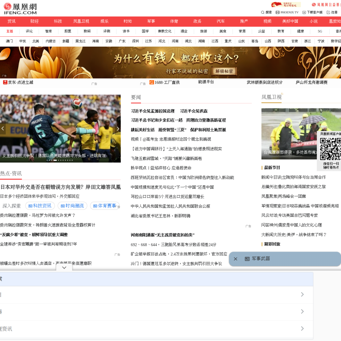Image resolution: width=341 pixels, height=341 pixels.
Task: Select 佛教文化 in sub-navigation
Action: point(165,31)
